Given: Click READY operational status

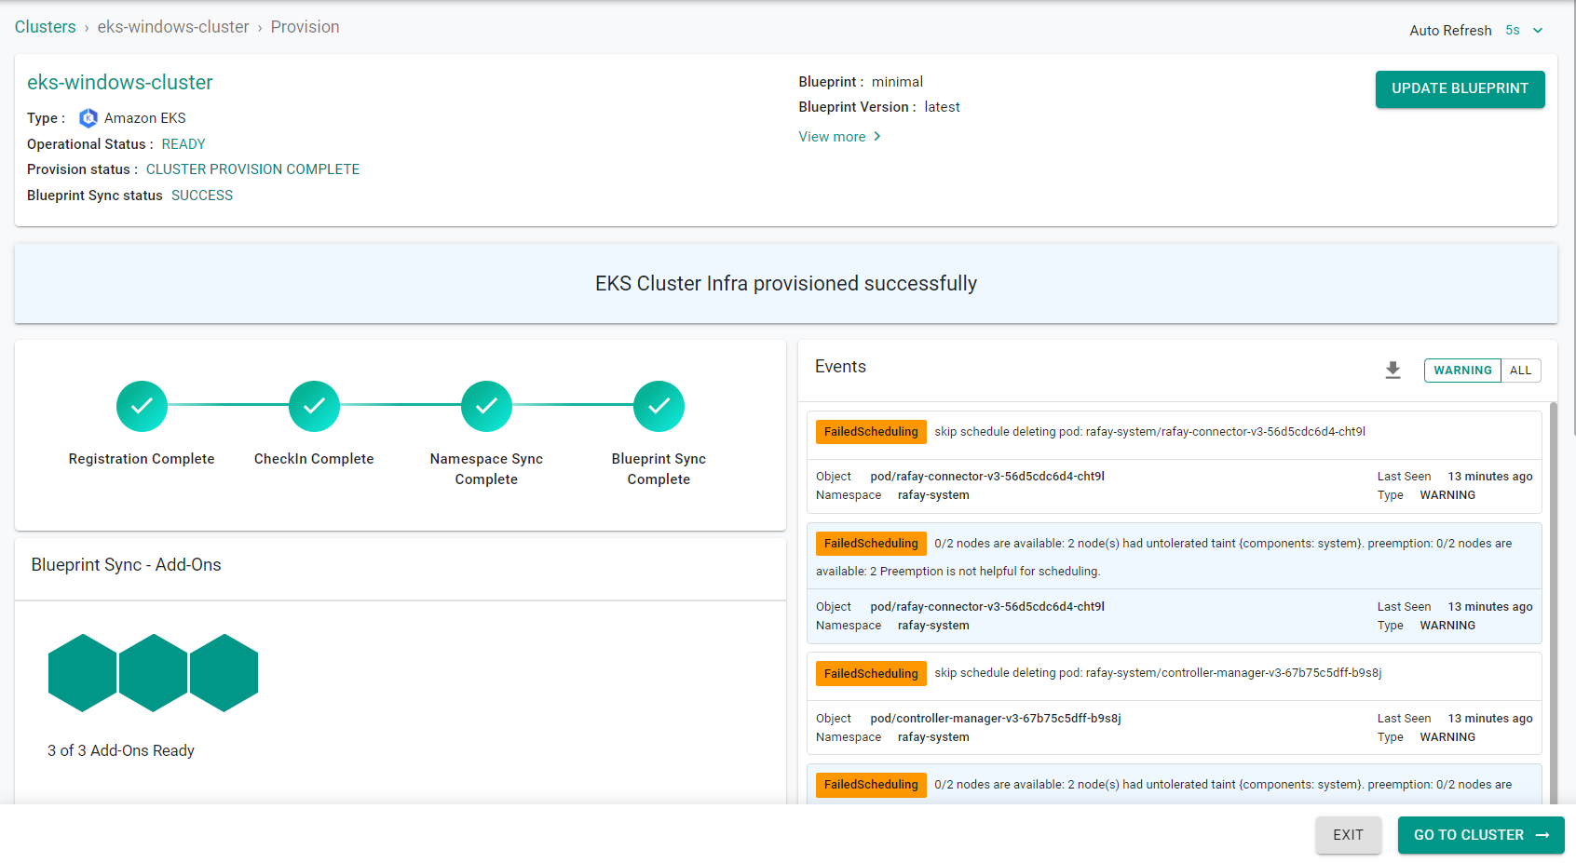Looking at the screenshot, I should (183, 144).
